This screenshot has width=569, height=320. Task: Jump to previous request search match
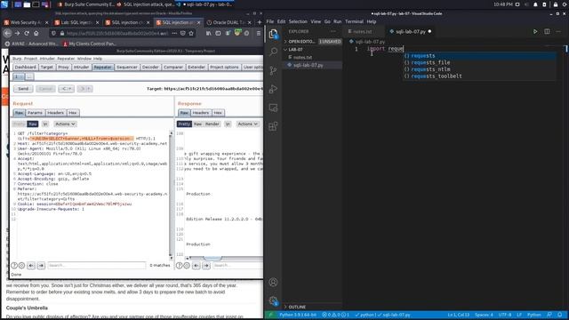(x=31, y=266)
